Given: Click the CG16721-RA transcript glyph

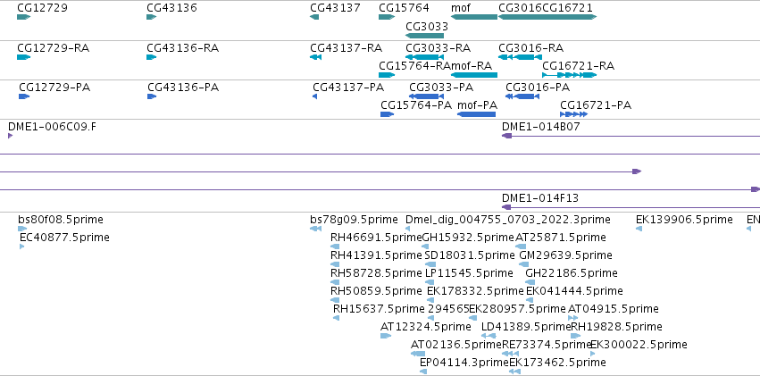Looking at the screenshot, I should (x=569, y=75).
